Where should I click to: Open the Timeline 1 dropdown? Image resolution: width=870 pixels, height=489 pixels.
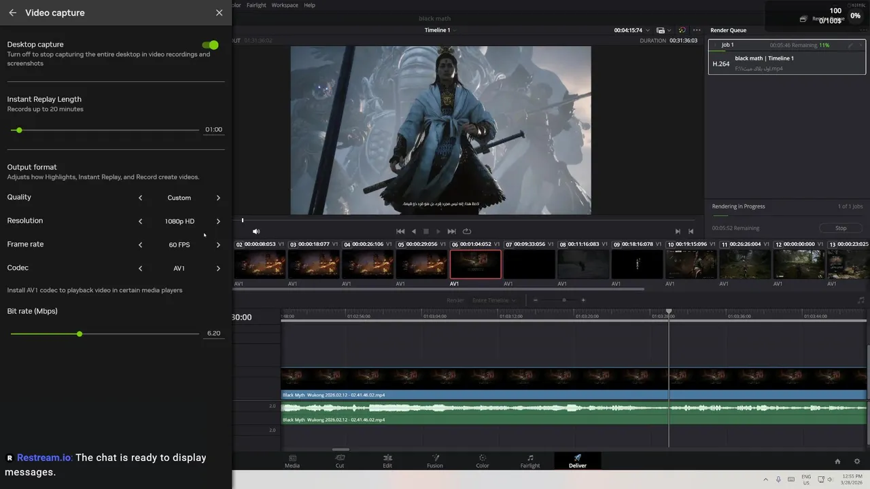click(x=439, y=30)
